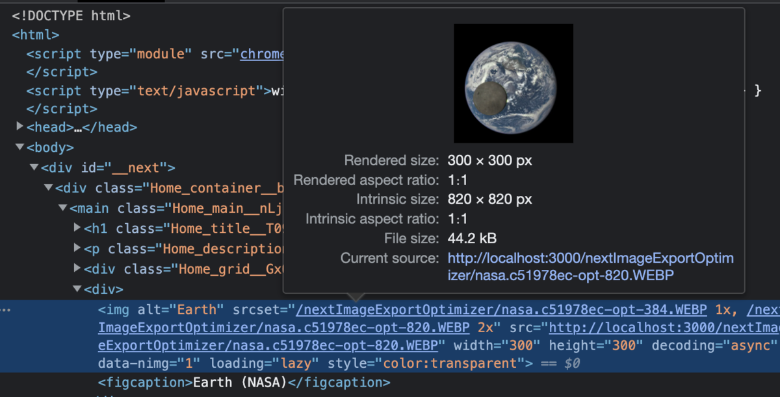The image size is (780, 397).
Task: Collapse the main Home_main element
Action: pos(62,208)
